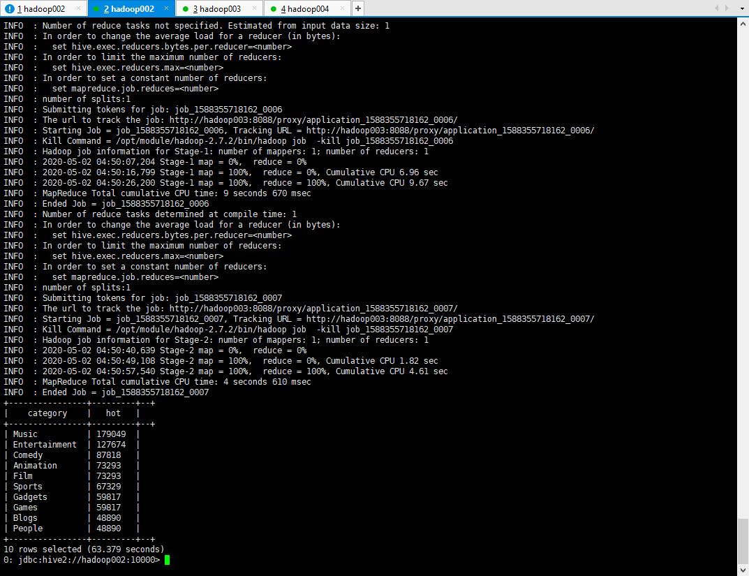This screenshot has width=749, height=576.
Task: Click 'Kill Command' line for job_1588355718162_0006
Action: coord(228,141)
